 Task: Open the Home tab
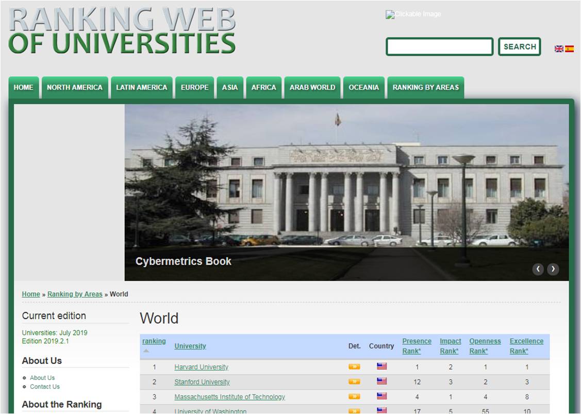coord(23,88)
